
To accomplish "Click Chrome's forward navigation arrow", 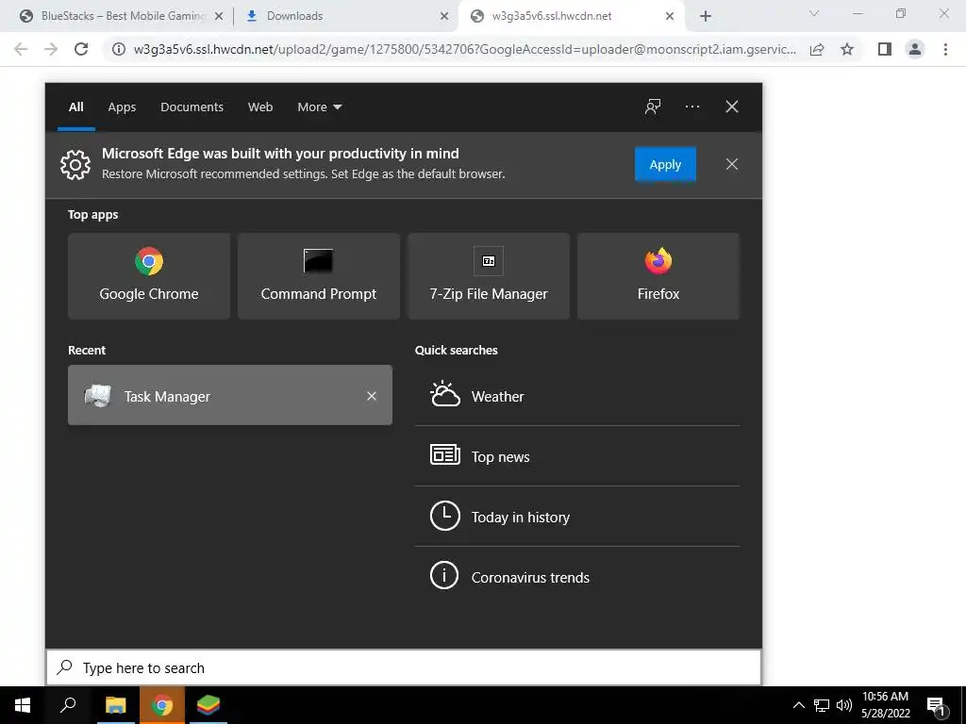I will point(51,49).
